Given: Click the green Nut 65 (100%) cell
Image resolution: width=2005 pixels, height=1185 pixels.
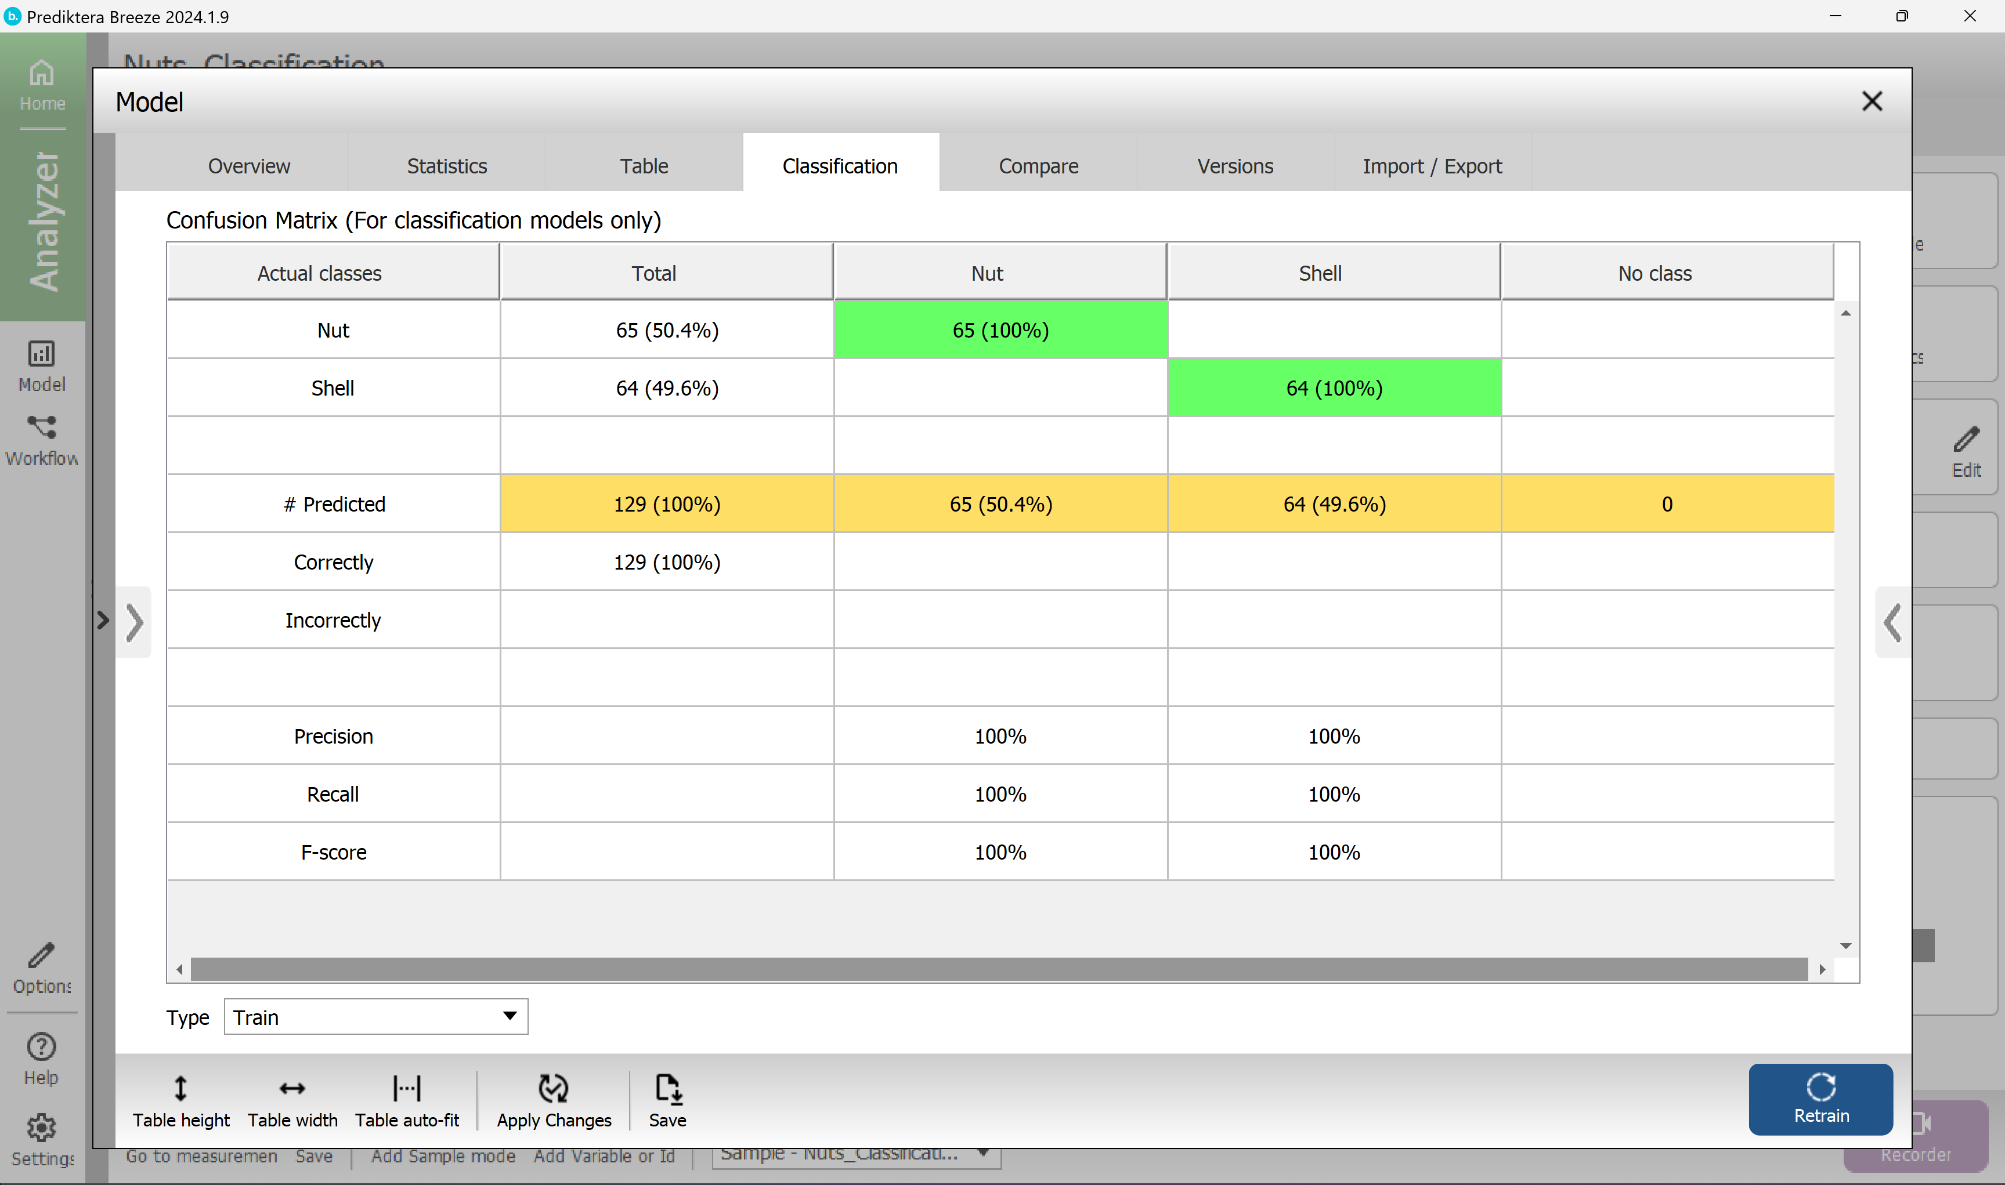Looking at the screenshot, I should pos(1000,330).
